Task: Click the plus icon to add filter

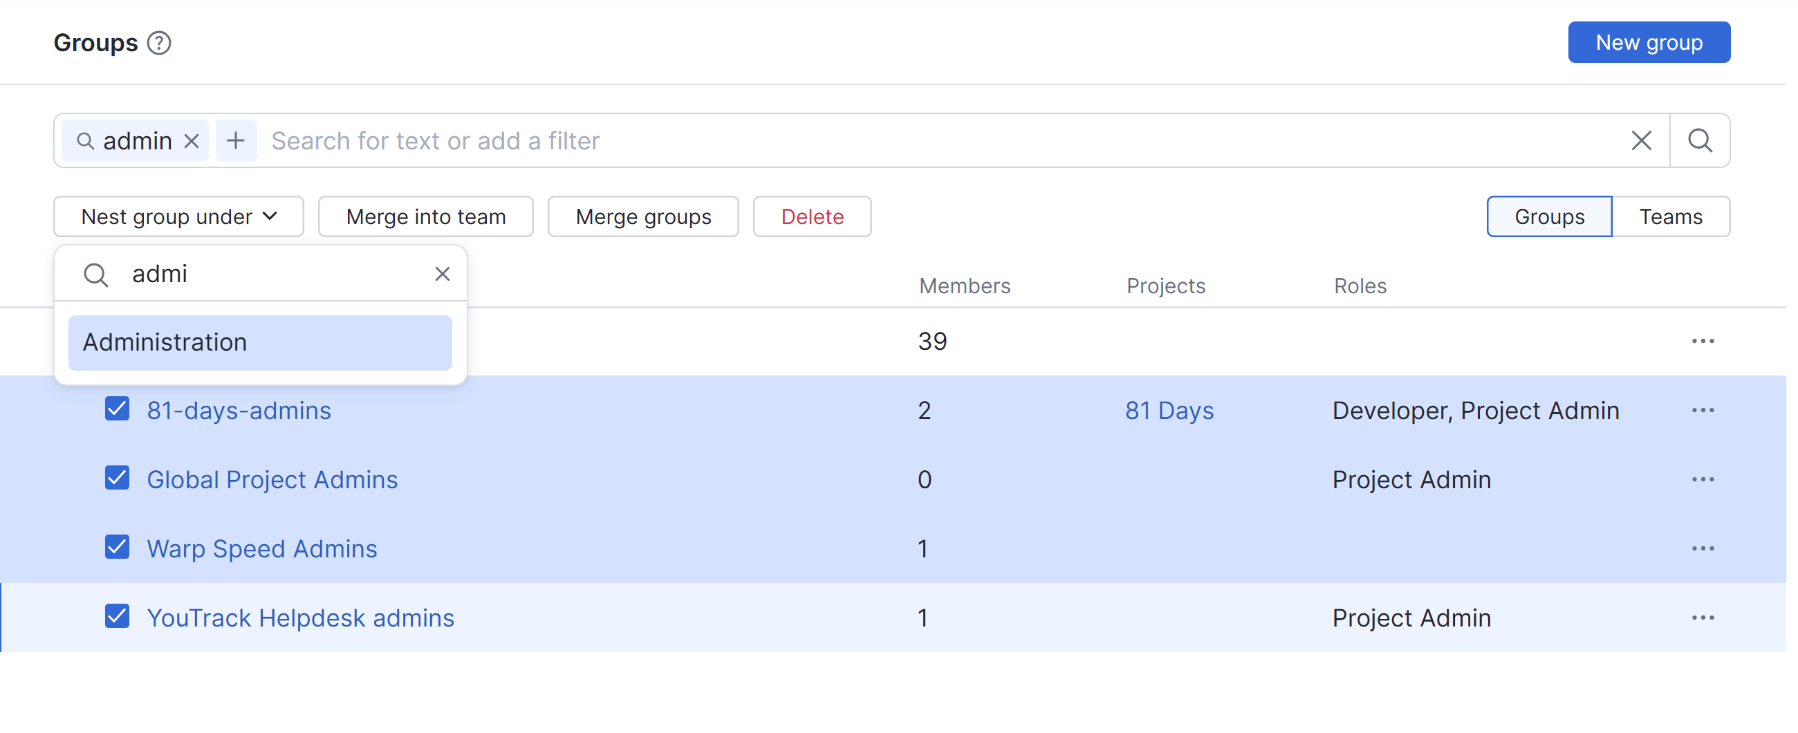Action: 236,141
